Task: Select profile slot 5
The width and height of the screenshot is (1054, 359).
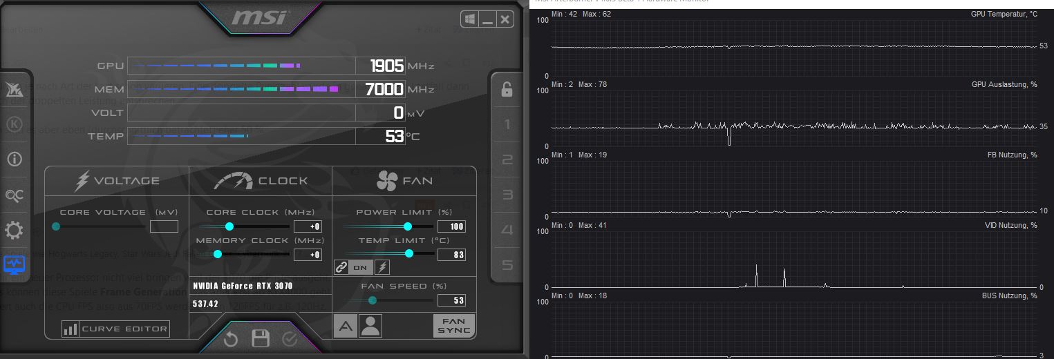Action: pyautogui.click(x=507, y=265)
